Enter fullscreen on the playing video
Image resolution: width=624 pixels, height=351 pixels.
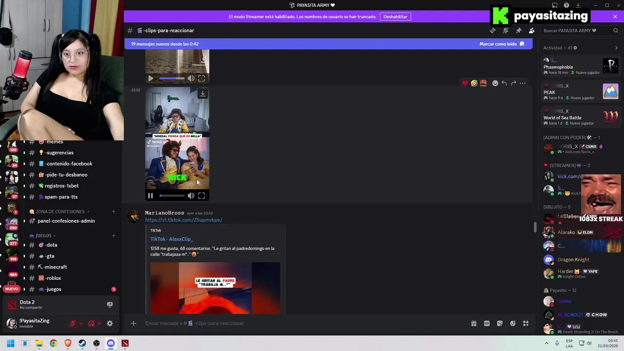201,196
